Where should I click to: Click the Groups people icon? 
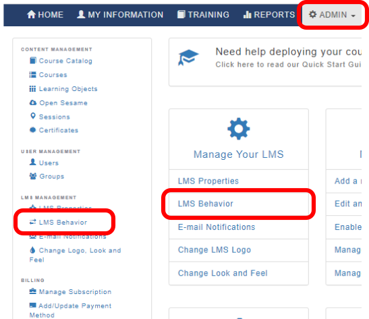[x=33, y=176]
